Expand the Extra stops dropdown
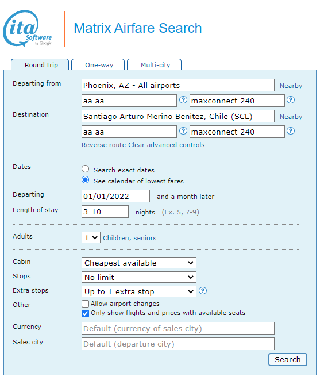Screen dimensions: 328x384 click(x=139, y=291)
